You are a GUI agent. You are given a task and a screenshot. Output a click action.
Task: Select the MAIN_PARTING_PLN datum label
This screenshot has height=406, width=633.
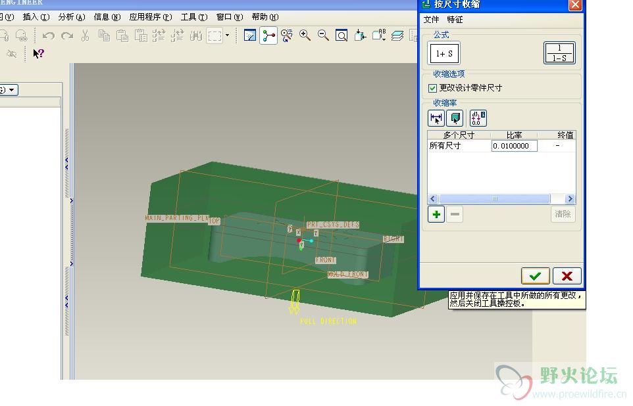[176, 217]
